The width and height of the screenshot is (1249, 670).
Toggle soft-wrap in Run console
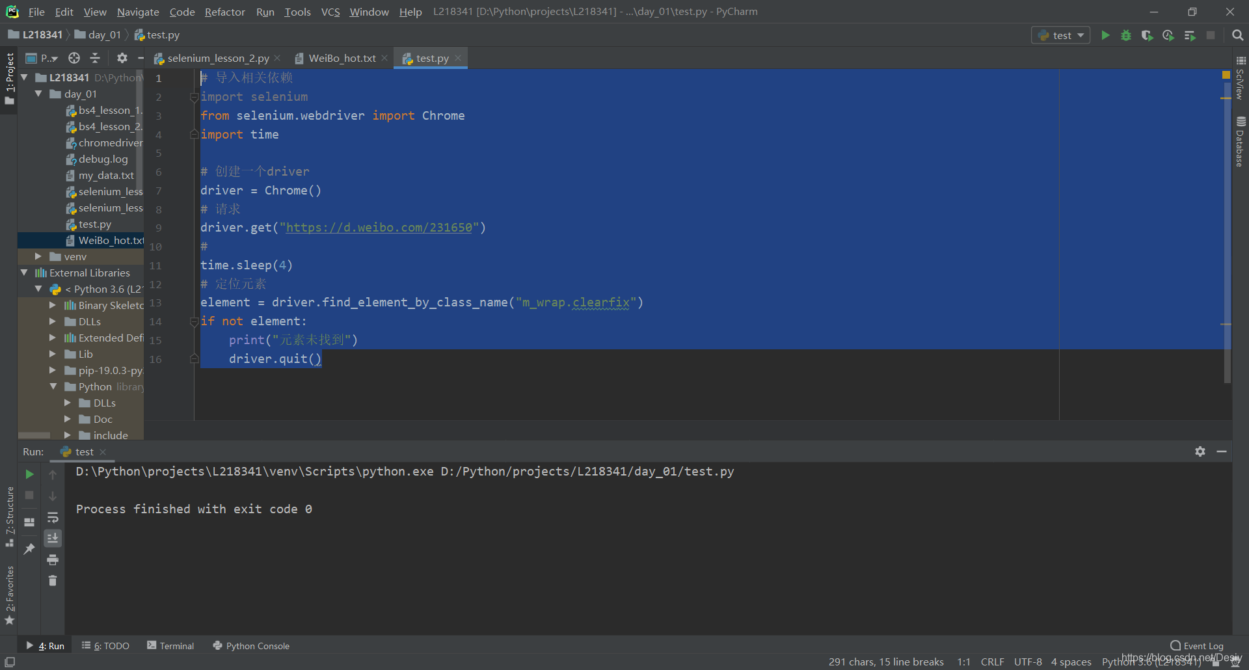53,517
